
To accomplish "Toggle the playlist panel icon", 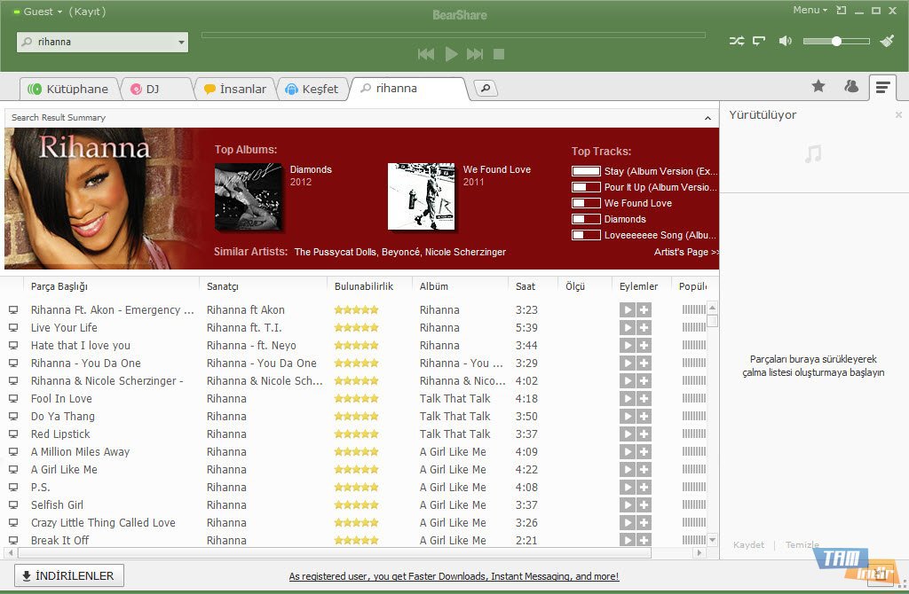I will (x=882, y=88).
